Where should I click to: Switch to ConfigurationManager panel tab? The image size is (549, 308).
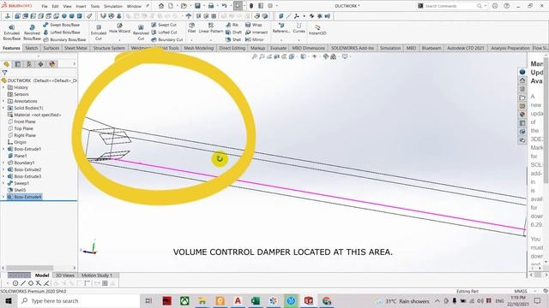coord(29,64)
